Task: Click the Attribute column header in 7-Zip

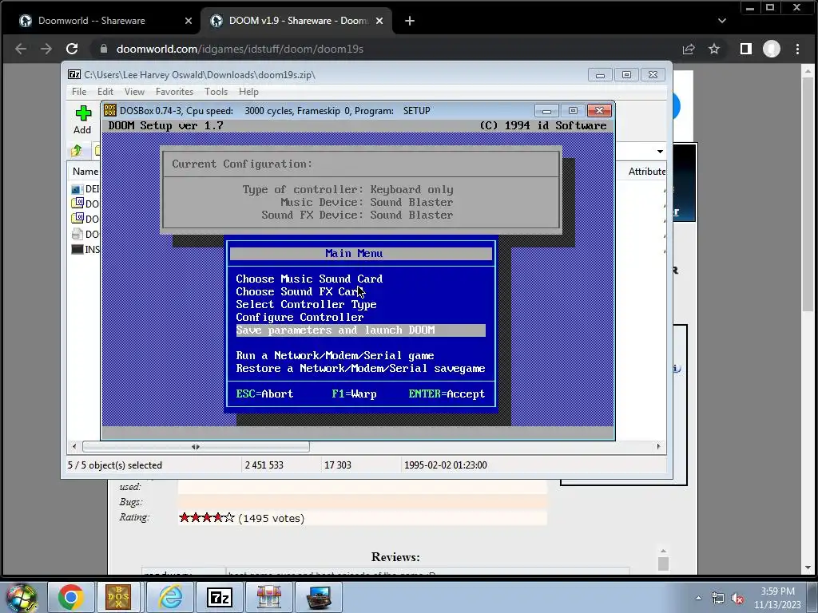Action: (646, 172)
